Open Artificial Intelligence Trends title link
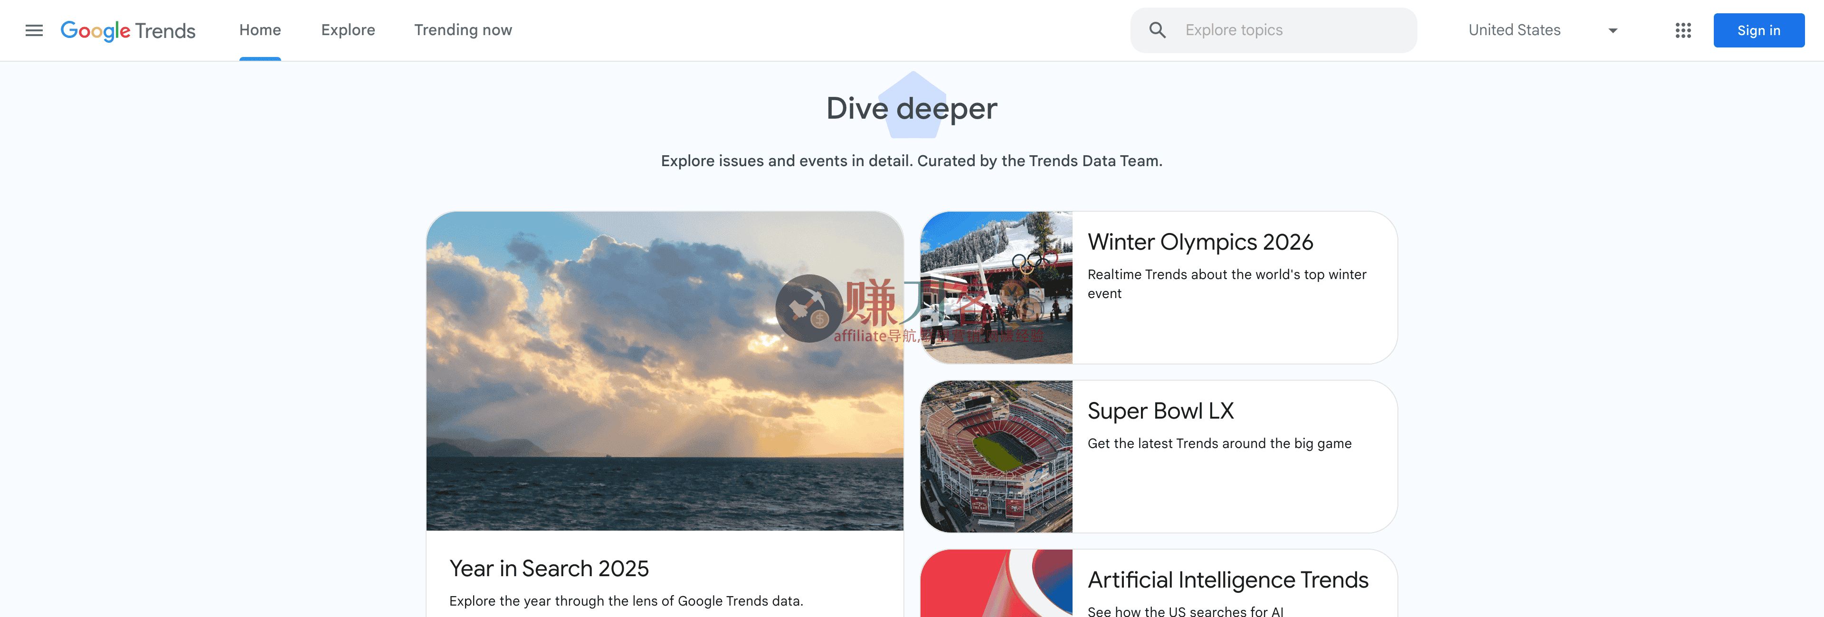 [x=1227, y=580]
